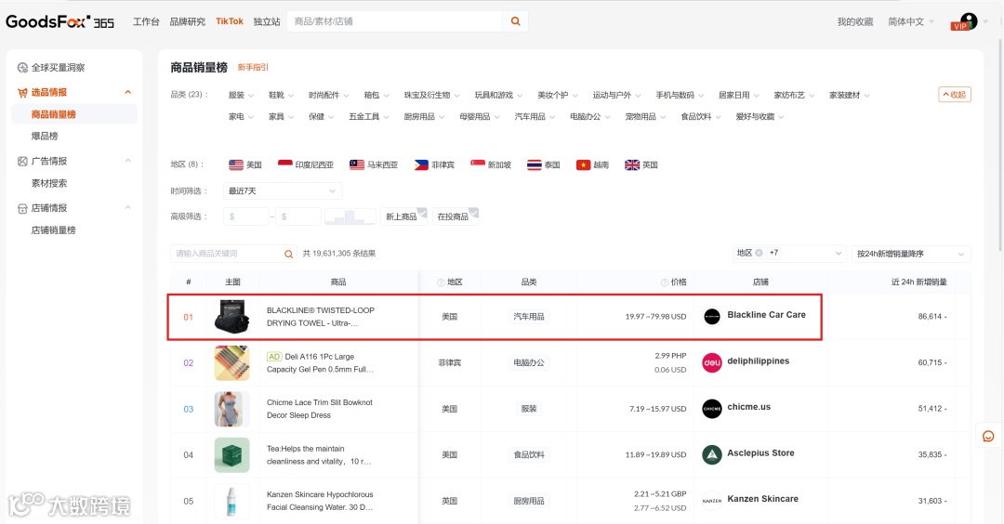Viewport: 1004px width, 524px height.
Task: Click the 全球买量洞察 globe icon
Action: (x=22, y=68)
